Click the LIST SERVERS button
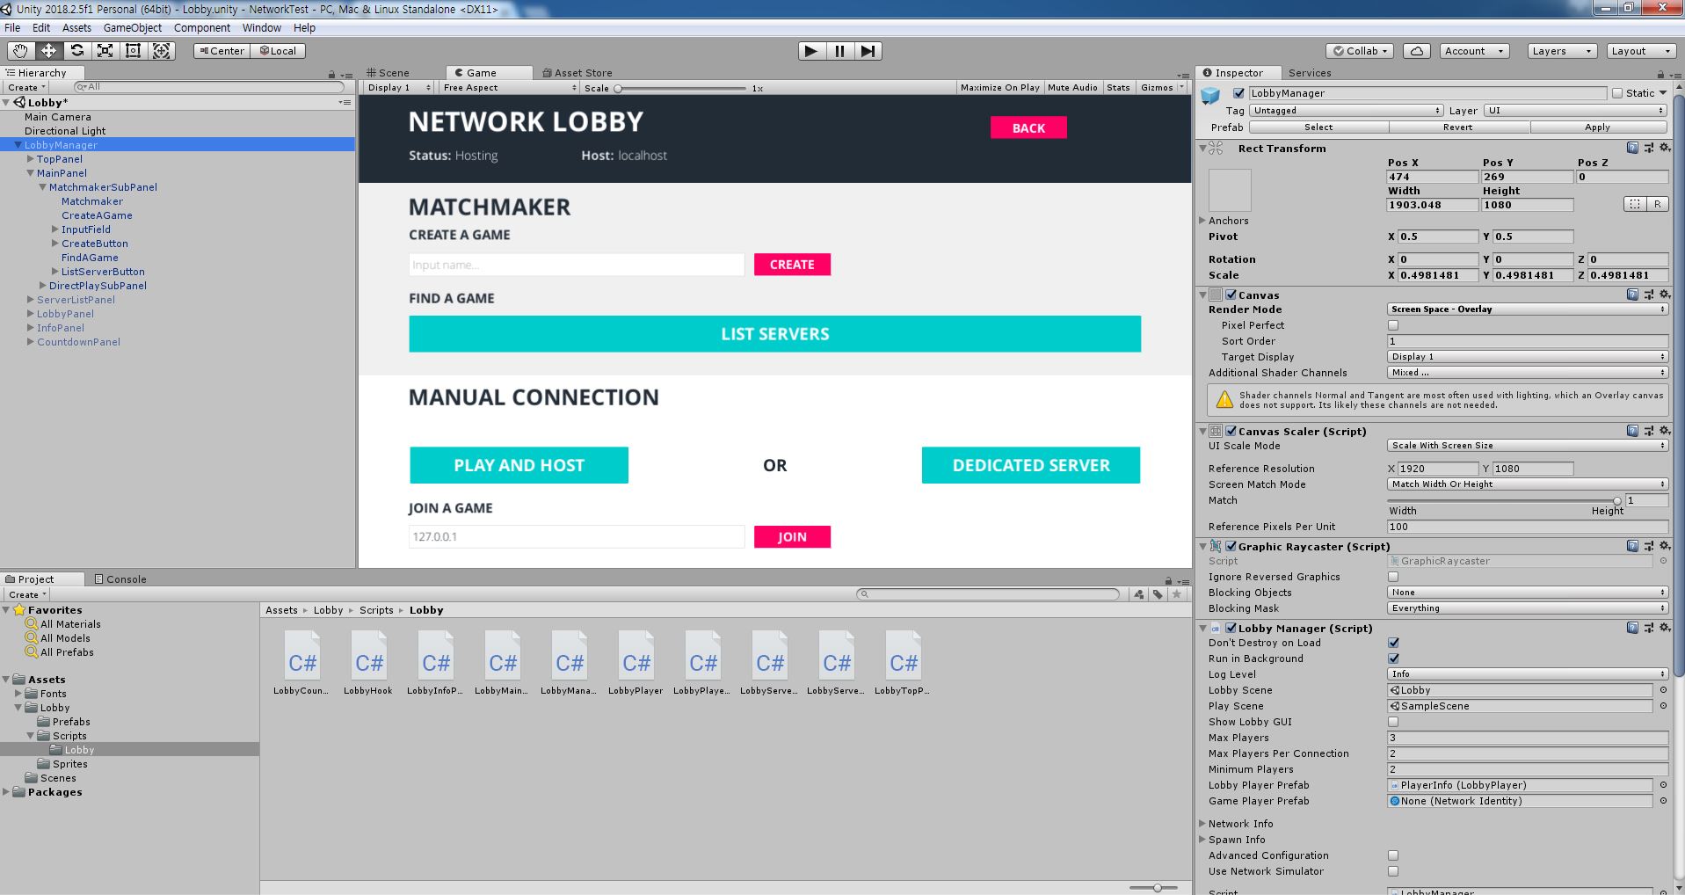Image resolution: width=1685 pixels, height=895 pixels. click(x=774, y=334)
